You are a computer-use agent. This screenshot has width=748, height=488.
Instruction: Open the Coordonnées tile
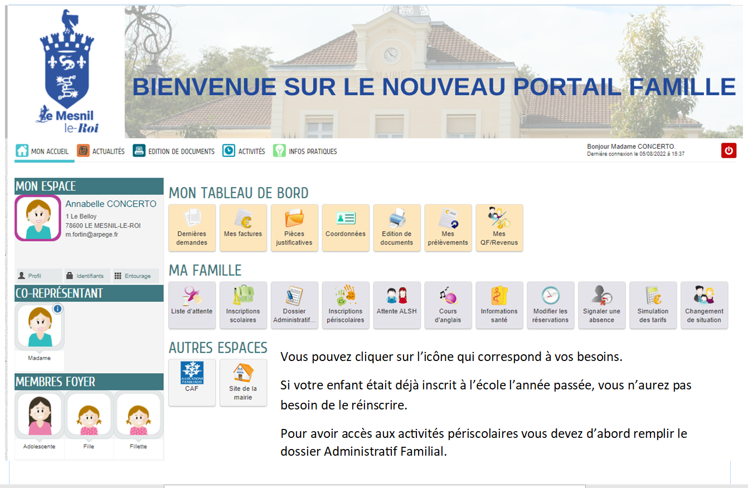coord(346,227)
